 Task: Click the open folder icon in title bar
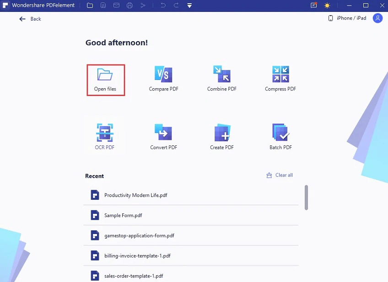coord(90,5)
